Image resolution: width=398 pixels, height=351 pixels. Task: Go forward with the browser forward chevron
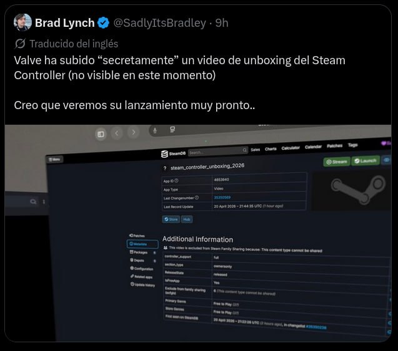point(134,132)
